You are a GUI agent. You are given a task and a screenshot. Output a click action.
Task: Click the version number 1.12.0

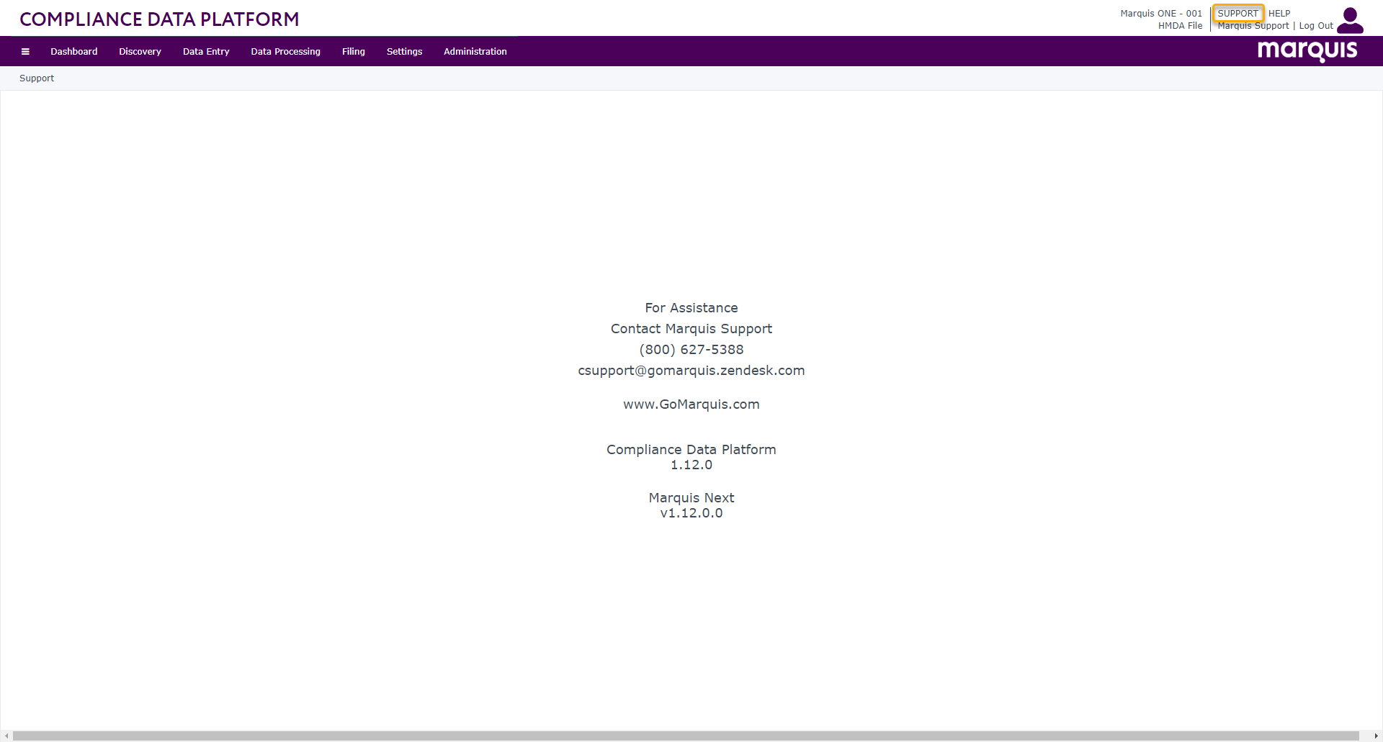point(691,465)
